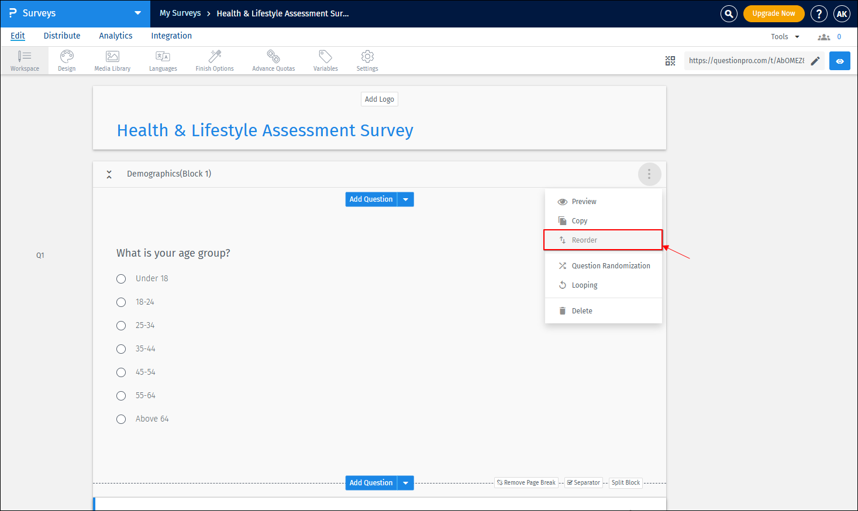Show the survey QR code
858x511 pixels.
670,60
